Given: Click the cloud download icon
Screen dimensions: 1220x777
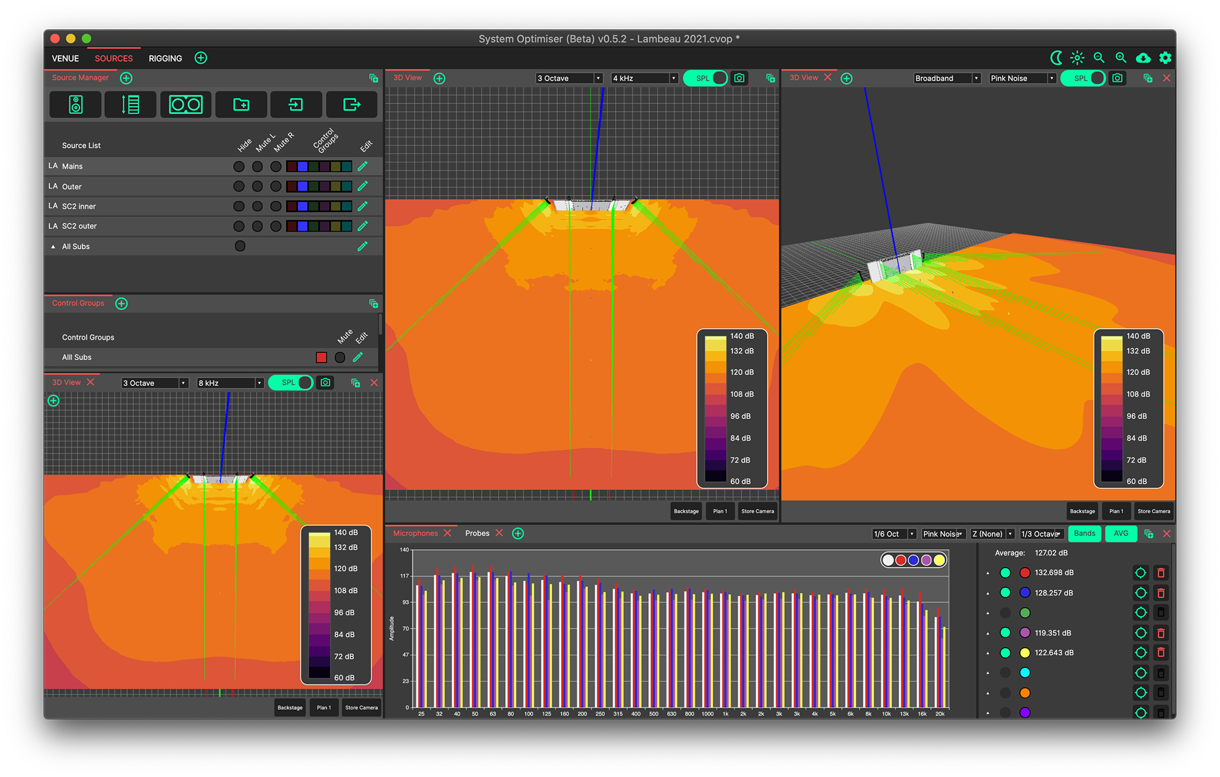Looking at the screenshot, I should tap(1143, 58).
